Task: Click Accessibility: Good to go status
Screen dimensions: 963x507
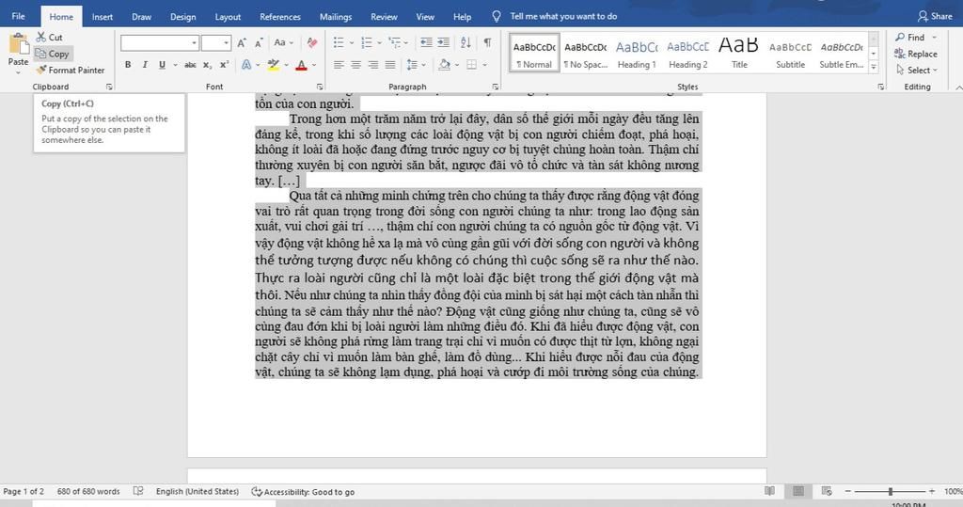Action: click(x=303, y=492)
